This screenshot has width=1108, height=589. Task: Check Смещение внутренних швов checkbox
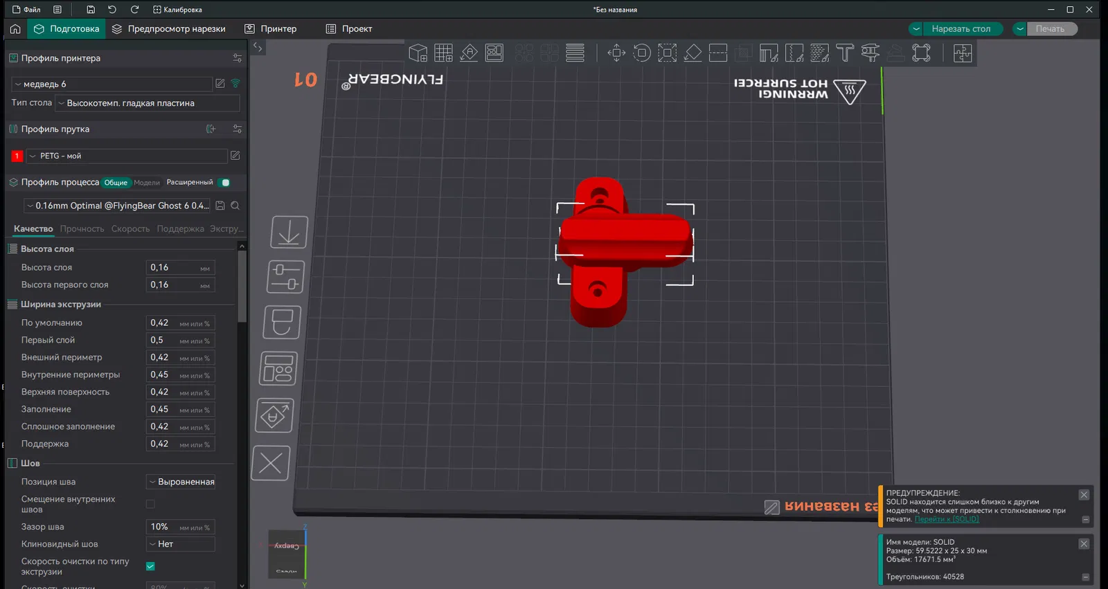click(150, 504)
